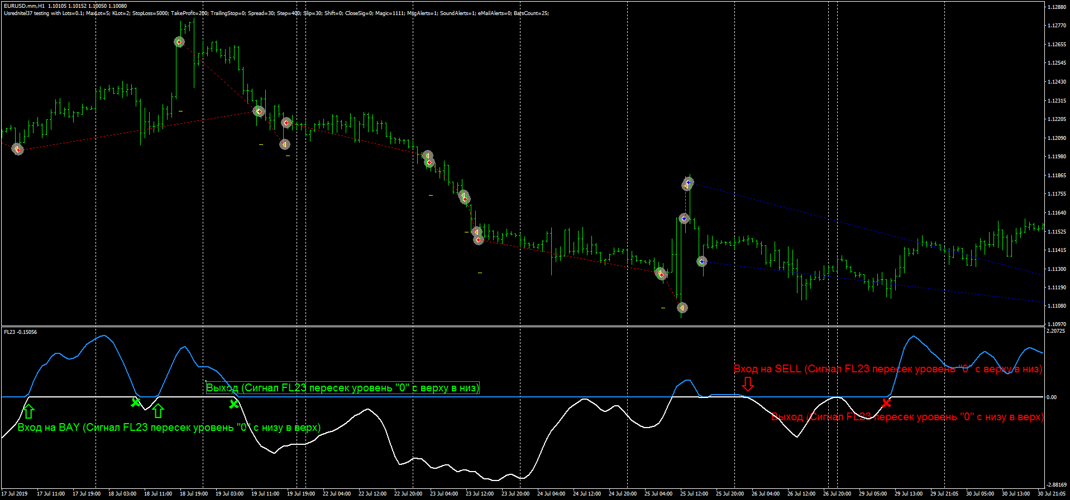Click the indicator scale minimum -2.88169

tap(1055, 485)
